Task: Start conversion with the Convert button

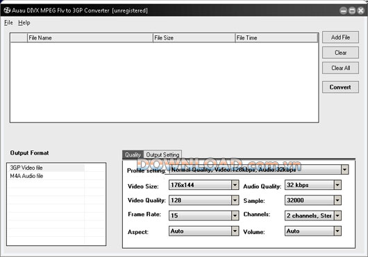Action: (x=340, y=87)
